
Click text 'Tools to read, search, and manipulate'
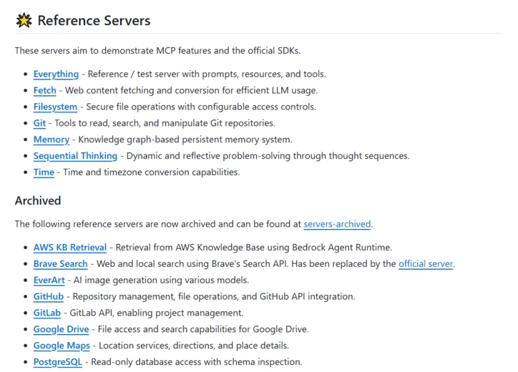[132, 123]
